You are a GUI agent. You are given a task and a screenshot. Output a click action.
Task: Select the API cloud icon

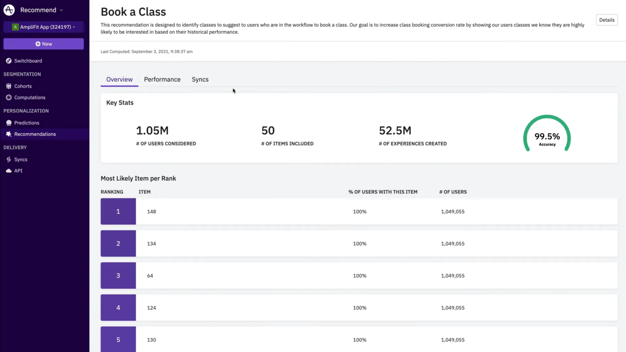9,170
